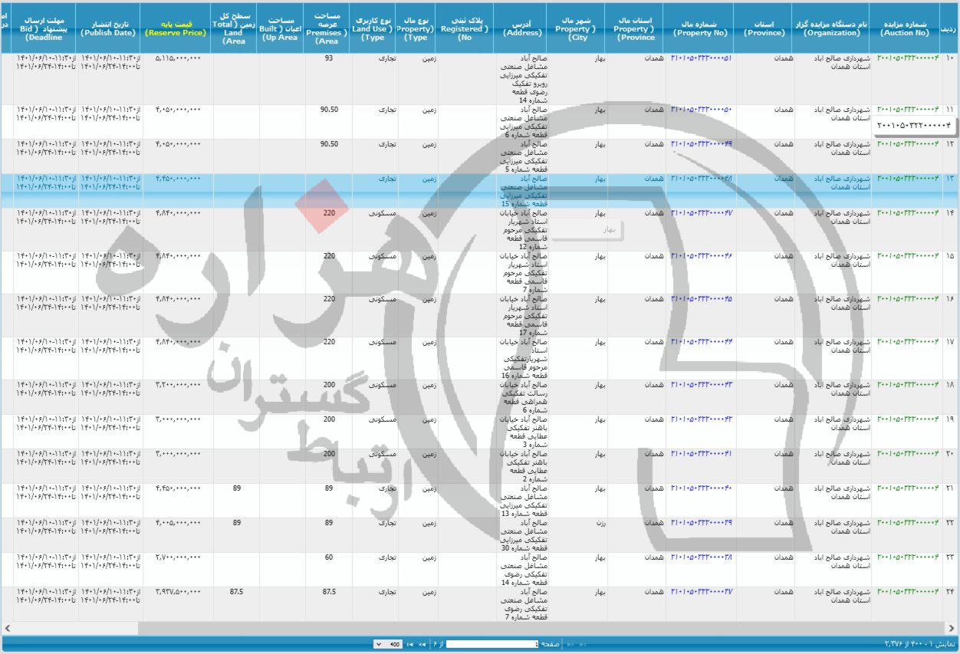Open blue property number link ۲۱۰۱۰۵۰۳۲۲۰۰۰۰۵۰
Image resolution: width=960 pixels, height=654 pixels.
tap(700, 109)
